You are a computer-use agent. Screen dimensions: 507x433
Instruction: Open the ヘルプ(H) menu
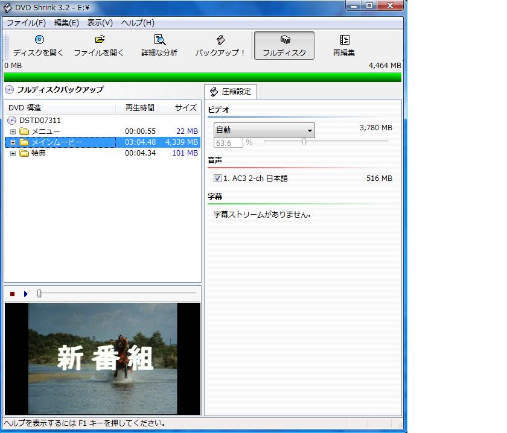[138, 23]
